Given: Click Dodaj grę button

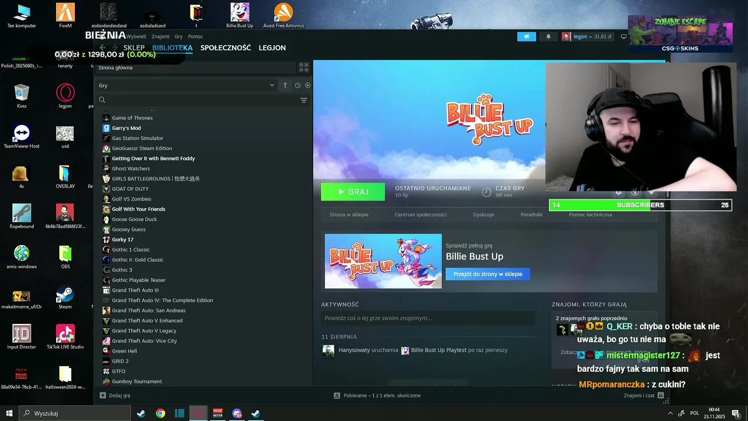Looking at the screenshot, I should click(x=115, y=395).
